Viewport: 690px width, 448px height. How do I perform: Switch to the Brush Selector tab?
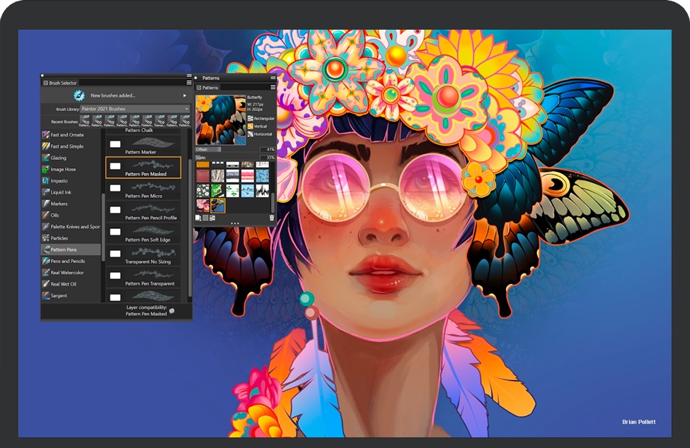coord(60,83)
